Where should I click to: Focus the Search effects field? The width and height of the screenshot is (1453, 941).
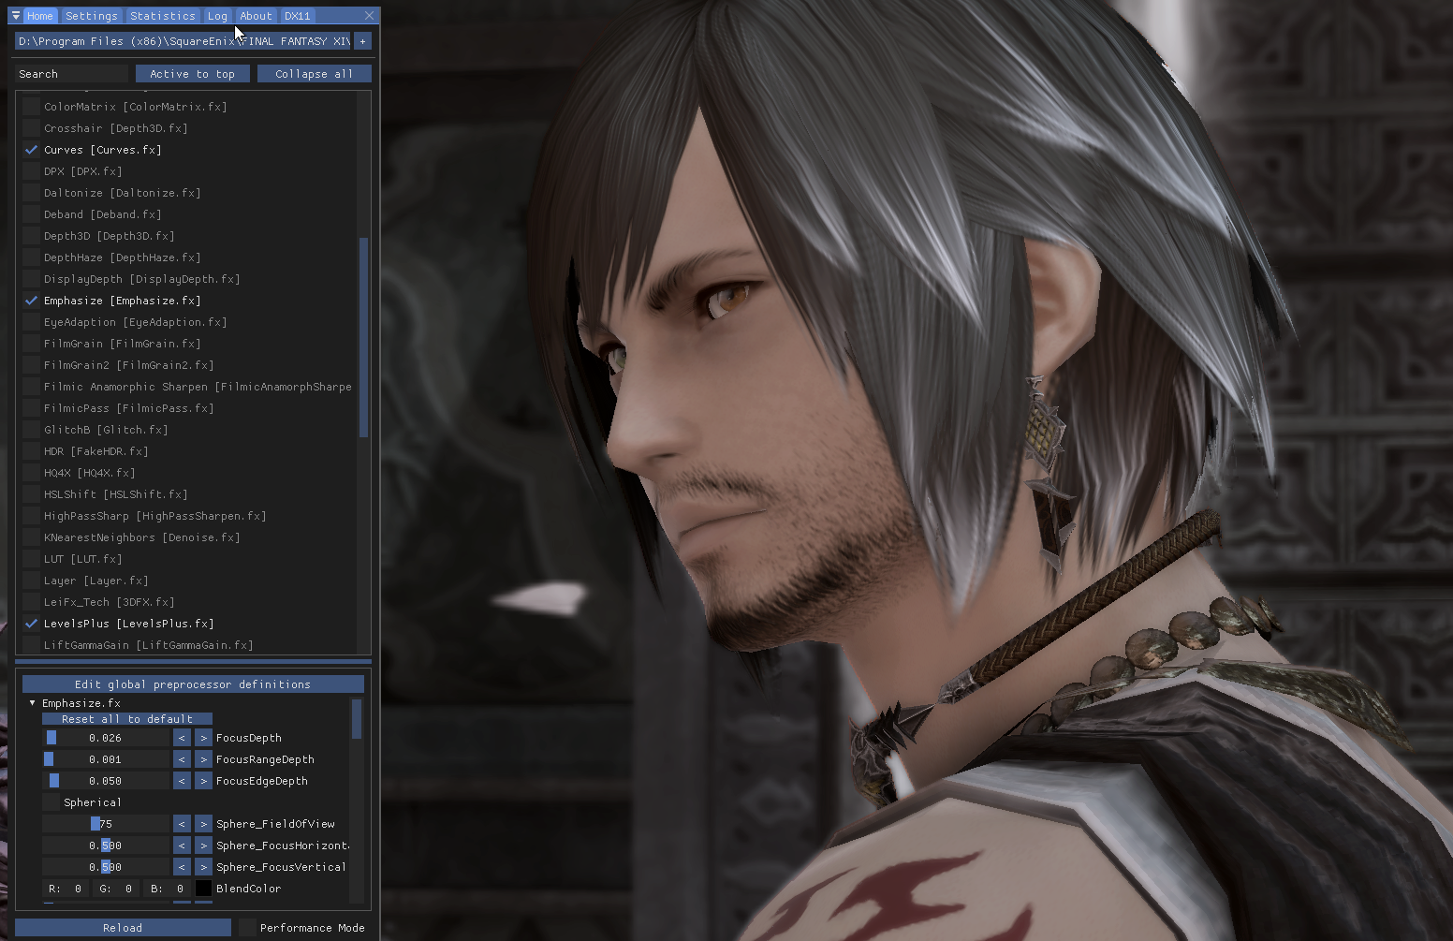71,74
